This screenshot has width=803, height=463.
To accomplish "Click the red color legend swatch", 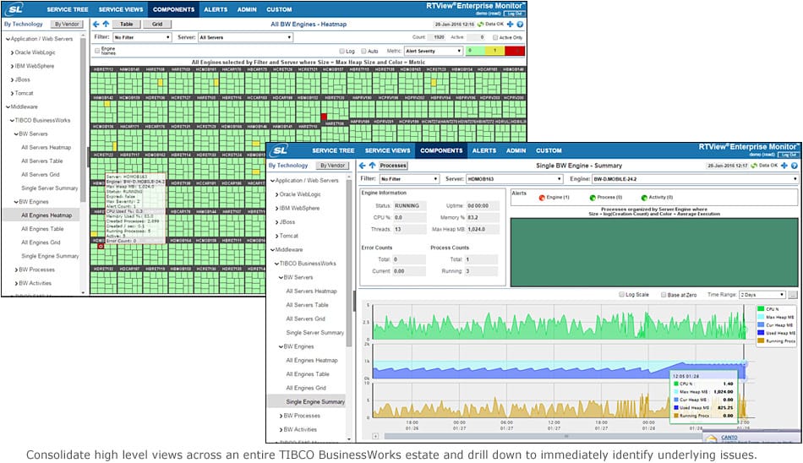I will 514,51.
